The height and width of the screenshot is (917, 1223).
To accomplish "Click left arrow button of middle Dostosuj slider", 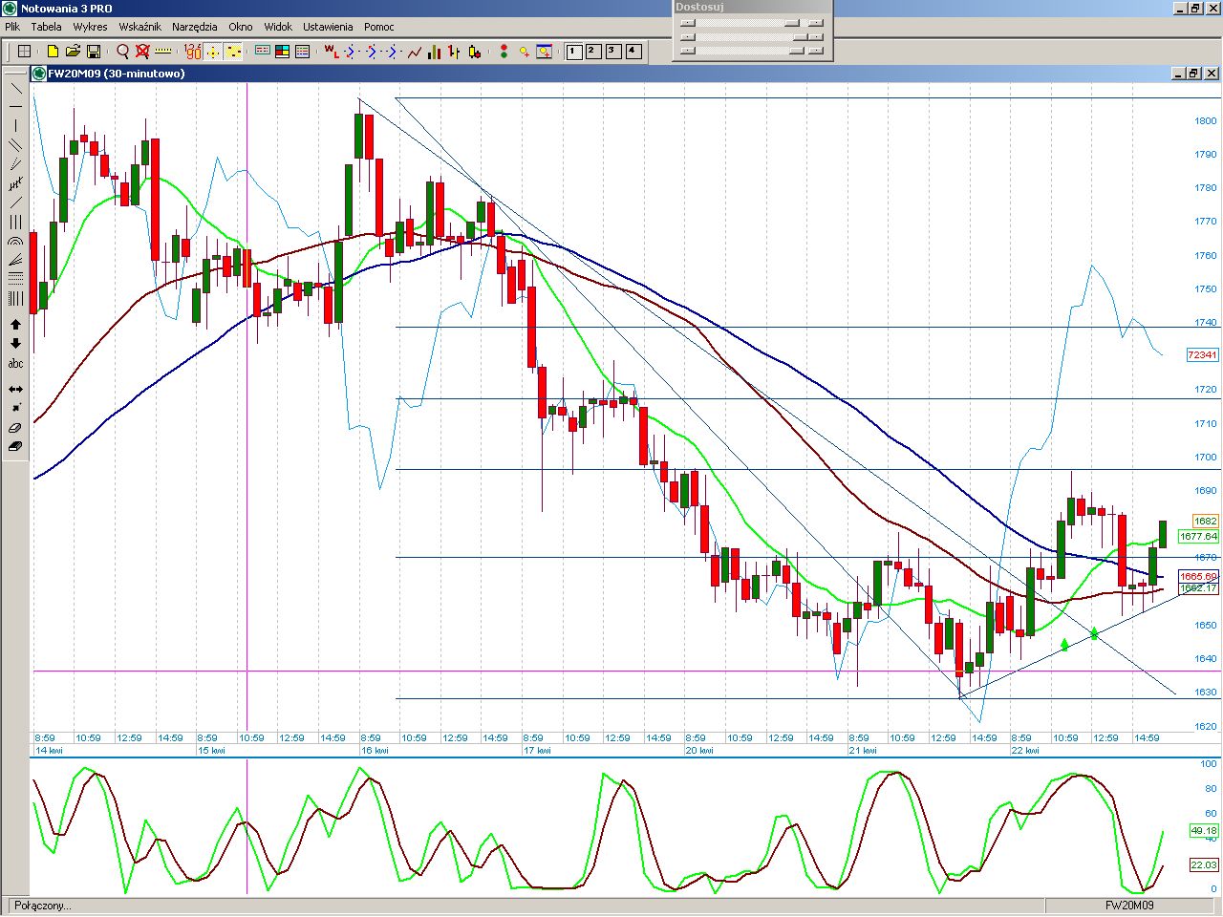I will 688,37.
